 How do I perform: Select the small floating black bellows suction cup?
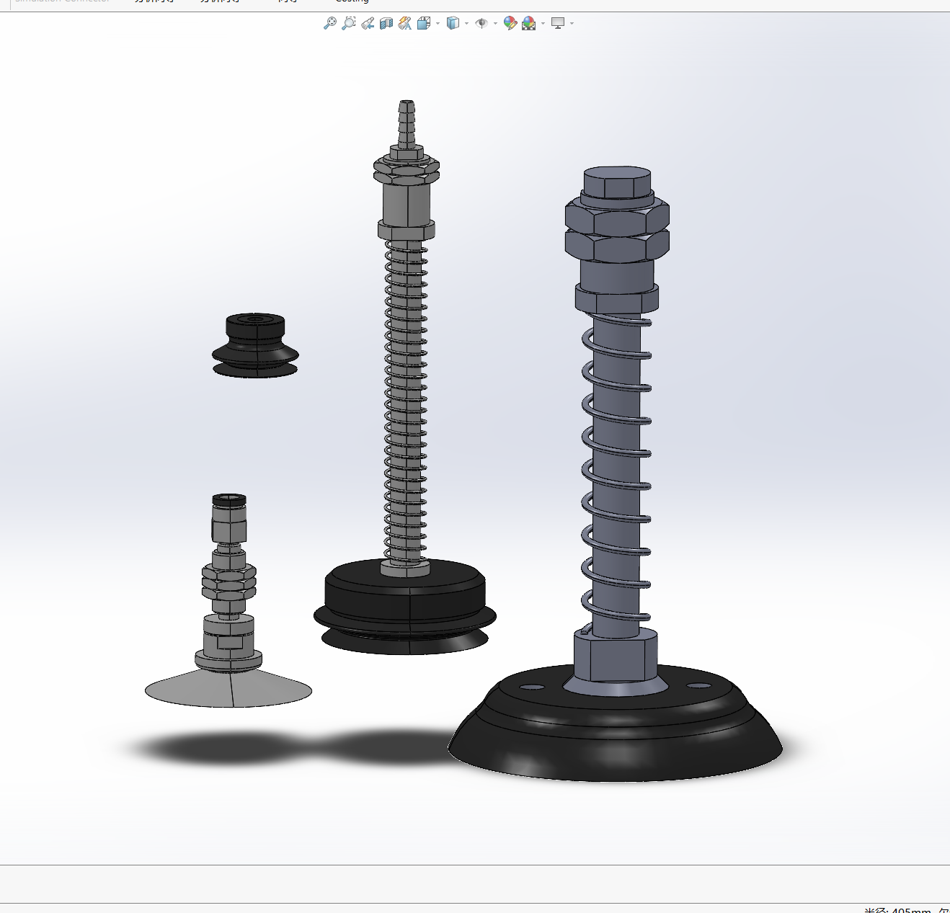tap(255, 346)
